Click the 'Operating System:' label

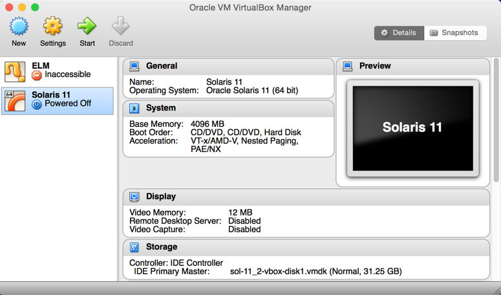(164, 91)
